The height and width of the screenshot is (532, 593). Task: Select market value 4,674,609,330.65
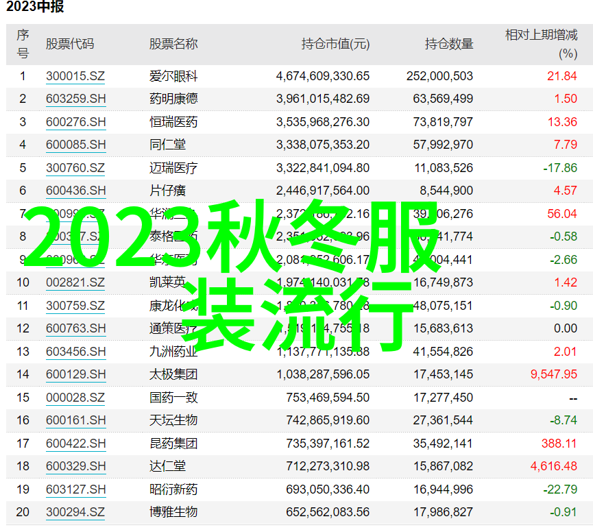click(x=323, y=76)
